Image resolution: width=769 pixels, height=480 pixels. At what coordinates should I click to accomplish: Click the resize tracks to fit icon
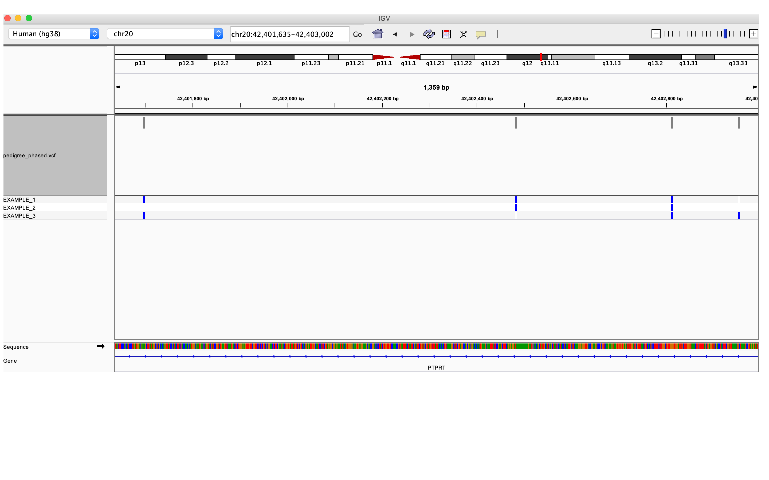pyautogui.click(x=464, y=34)
